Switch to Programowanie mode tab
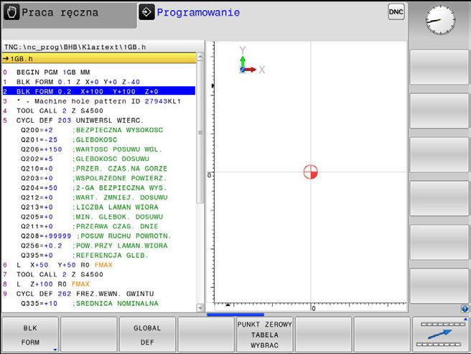 198,12
